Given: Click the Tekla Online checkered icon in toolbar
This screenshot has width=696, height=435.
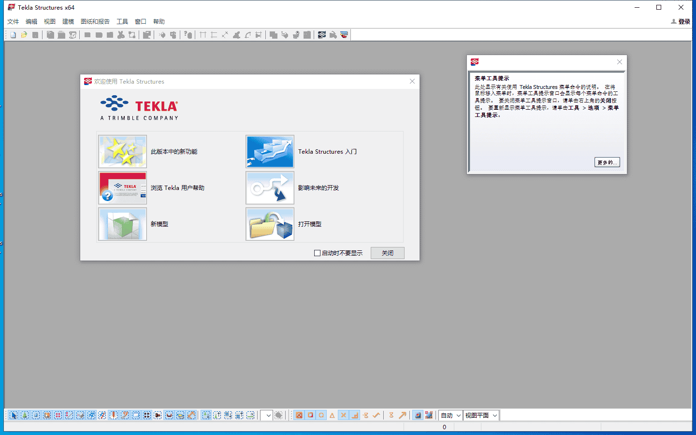Looking at the screenshot, I should (322, 34).
